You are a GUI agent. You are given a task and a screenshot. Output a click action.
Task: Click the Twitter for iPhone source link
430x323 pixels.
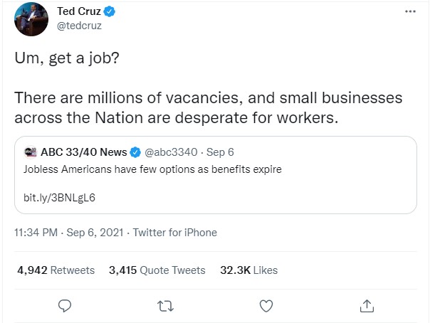[175, 233]
